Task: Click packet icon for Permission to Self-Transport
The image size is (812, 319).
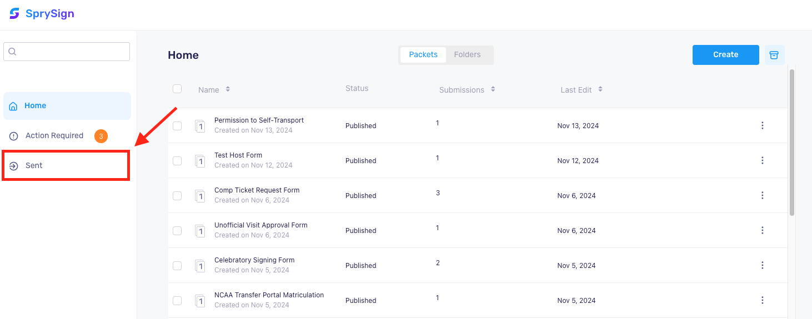Action: tap(200, 126)
